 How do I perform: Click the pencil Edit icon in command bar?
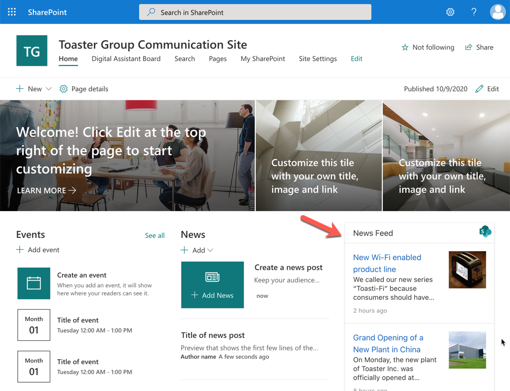tap(479, 89)
